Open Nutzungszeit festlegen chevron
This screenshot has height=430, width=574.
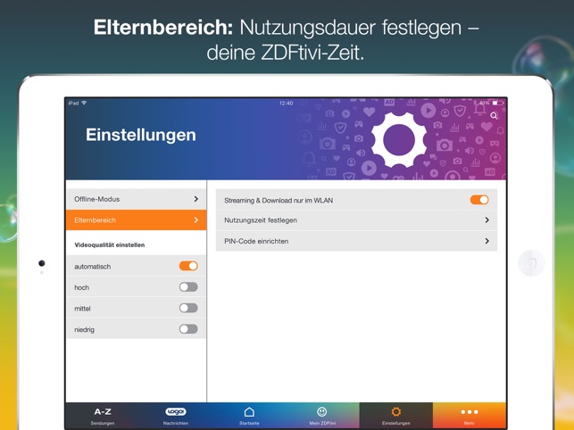pyautogui.click(x=487, y=220)
